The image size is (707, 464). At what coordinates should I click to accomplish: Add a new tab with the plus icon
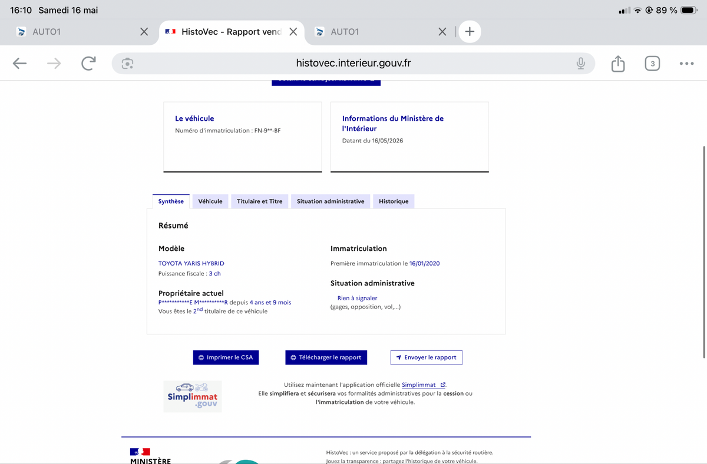click(x=470, y=32)
